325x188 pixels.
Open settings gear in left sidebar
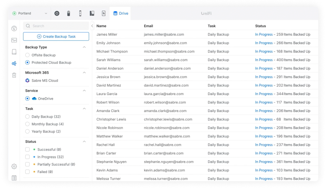pos(14,166)
